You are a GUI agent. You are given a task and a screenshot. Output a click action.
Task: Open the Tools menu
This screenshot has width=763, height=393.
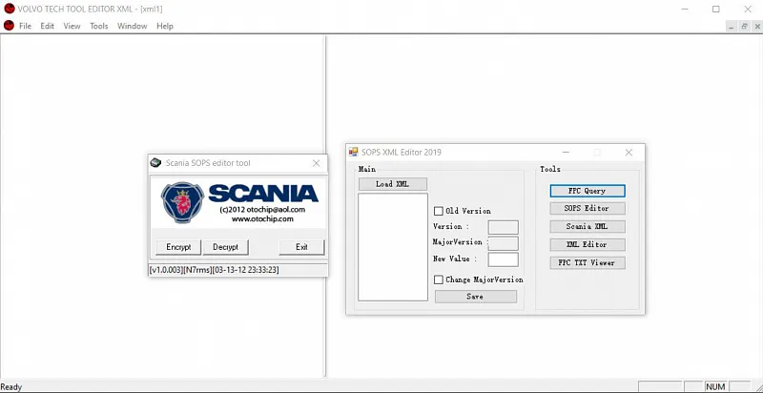click(x=99, y=26)
